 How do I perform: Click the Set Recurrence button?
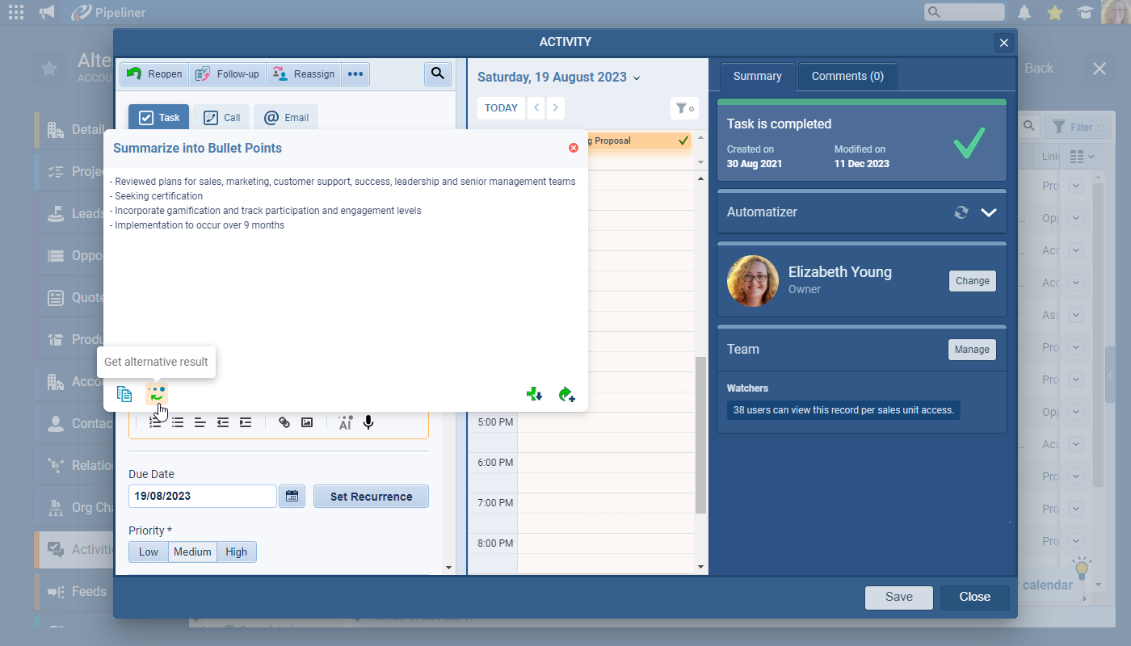tap(371, 497)
